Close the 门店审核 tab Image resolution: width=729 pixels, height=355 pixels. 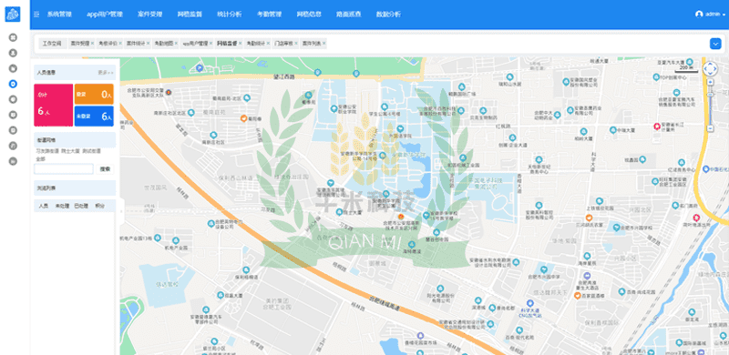pos(296,43)
